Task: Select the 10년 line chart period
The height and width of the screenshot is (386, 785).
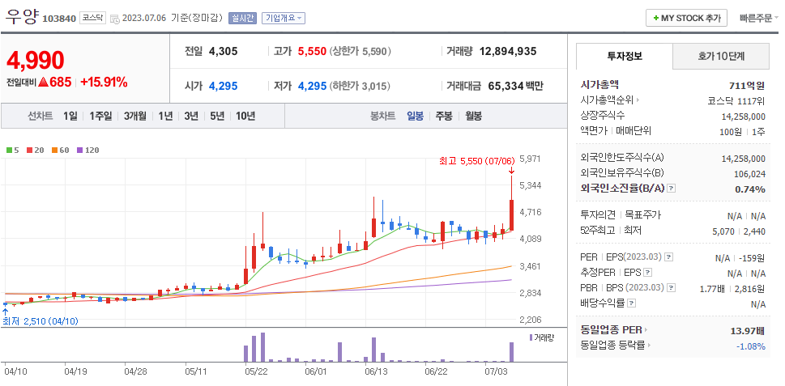Action: tap(245, 116)
